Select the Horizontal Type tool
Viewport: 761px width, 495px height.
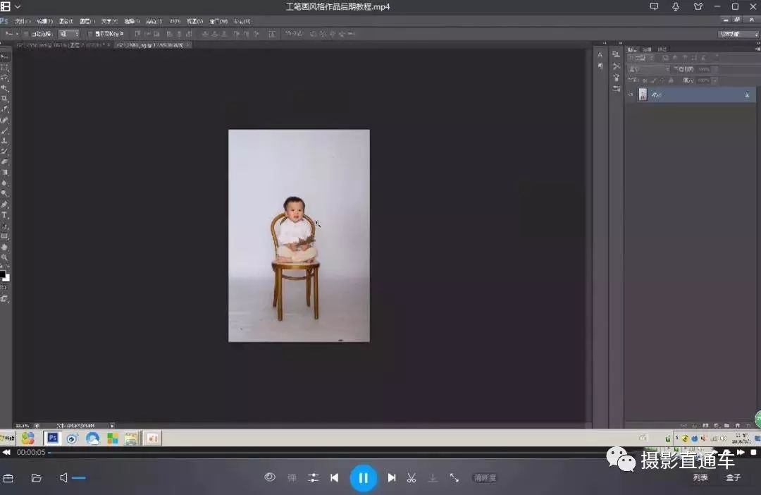(x=5, y=215)
